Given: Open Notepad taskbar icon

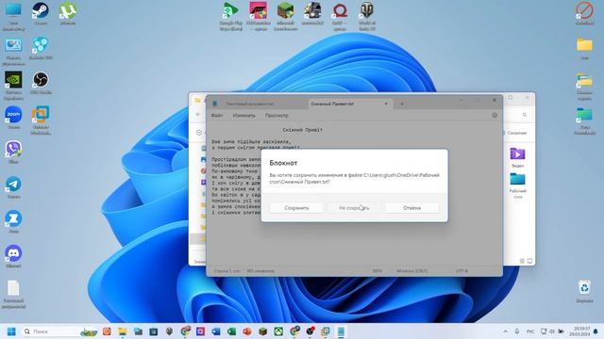Looking at the screenshot, I should [341, 331].
